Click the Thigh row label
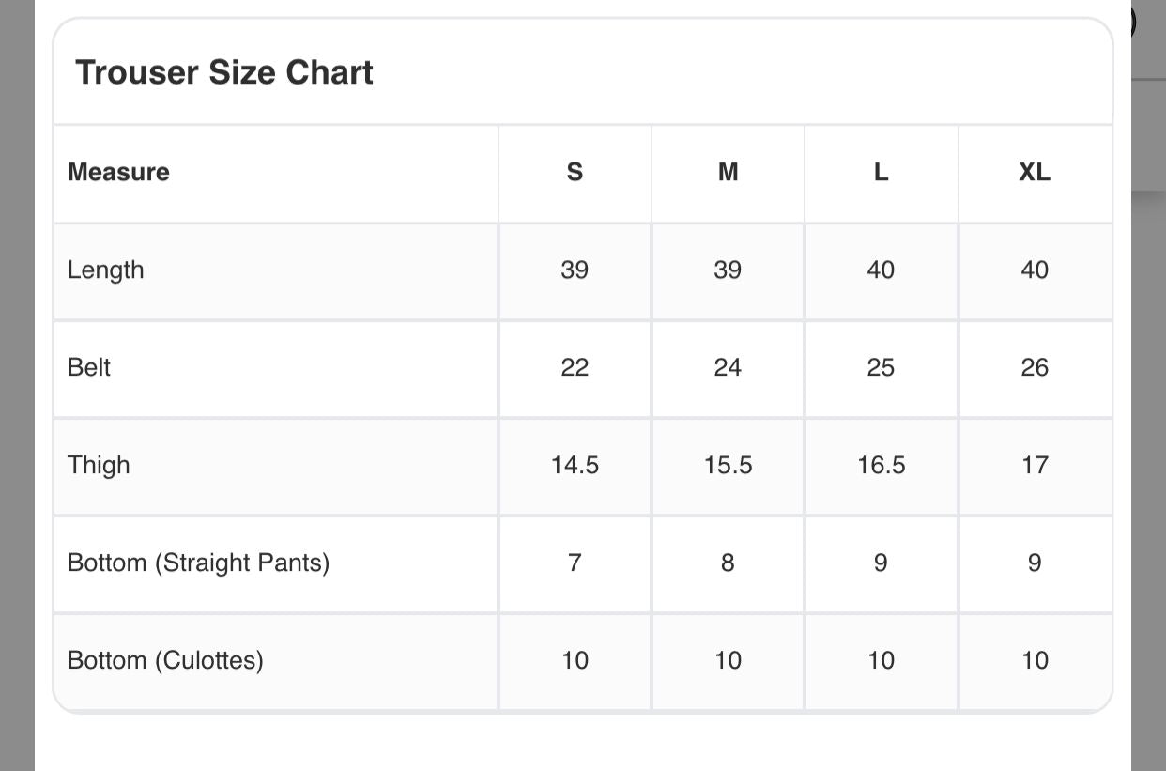 99,465
